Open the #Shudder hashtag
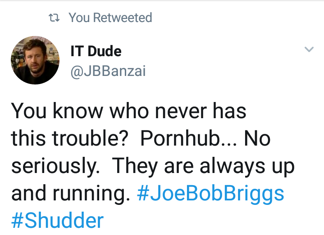 click(57, 221)
